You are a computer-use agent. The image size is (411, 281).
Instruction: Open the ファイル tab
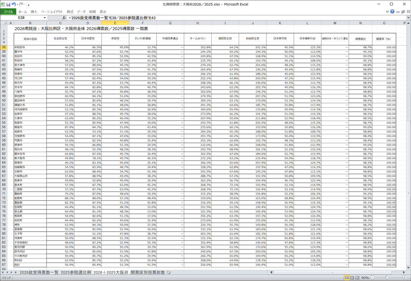[8, 12]
